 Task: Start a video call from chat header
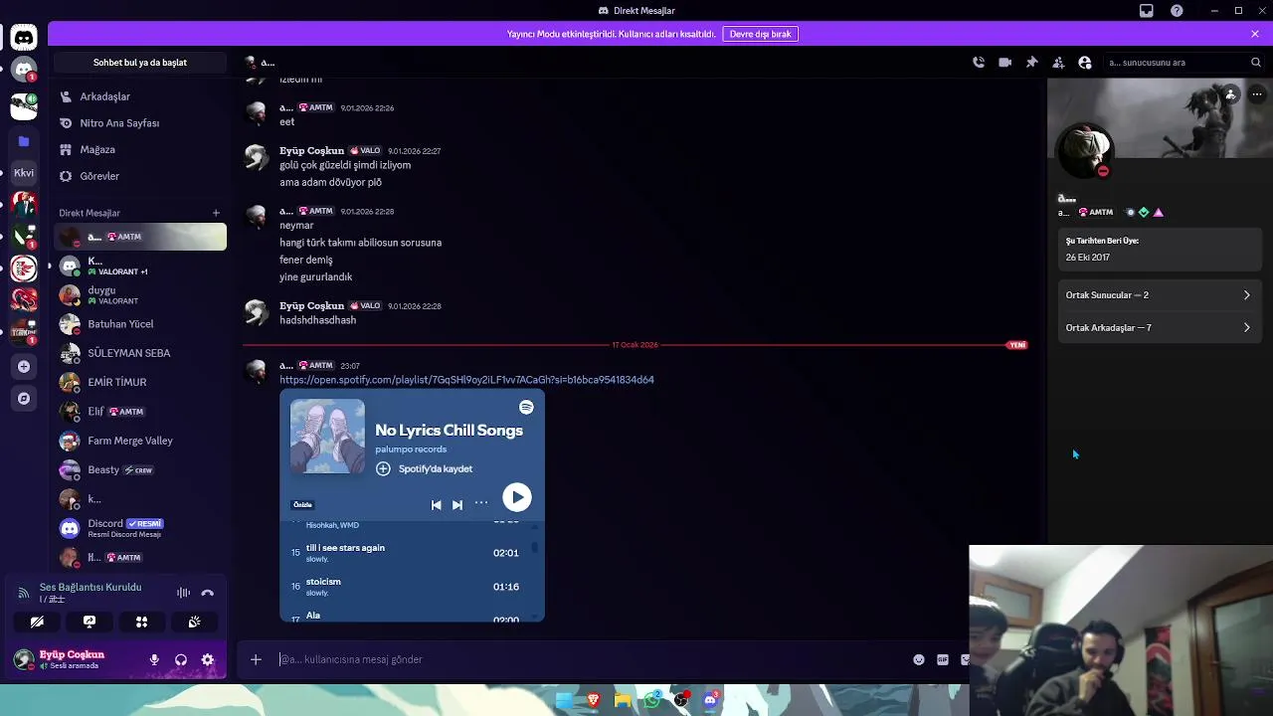coord(1005,63)
